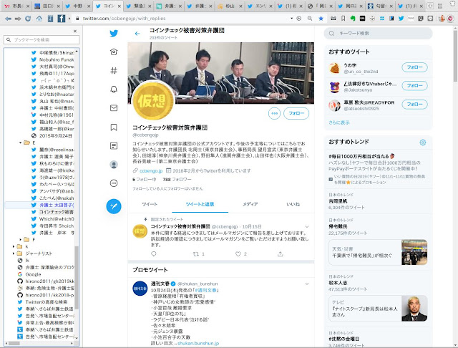Follow the Jakotsunya suggested account
This screenshot has height=348, width=458.
[414, 86]
